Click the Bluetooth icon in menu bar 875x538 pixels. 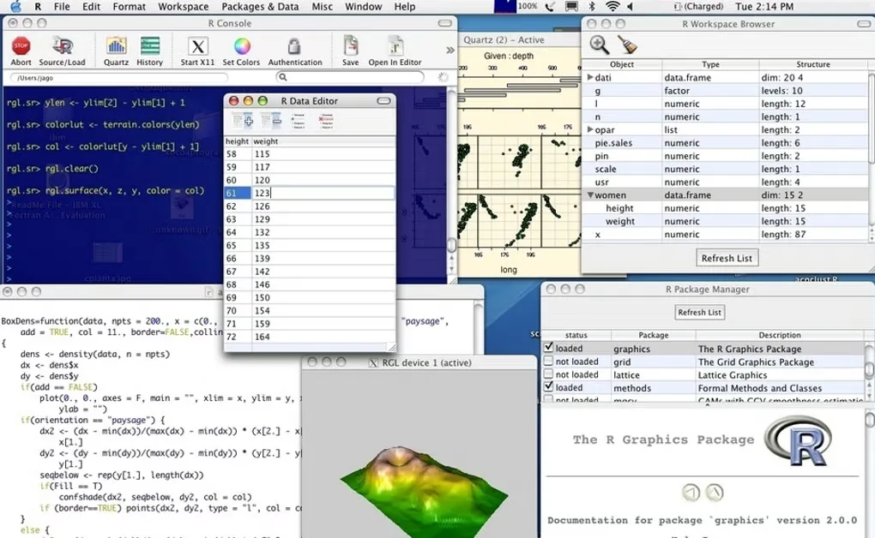tap(592, 7)
